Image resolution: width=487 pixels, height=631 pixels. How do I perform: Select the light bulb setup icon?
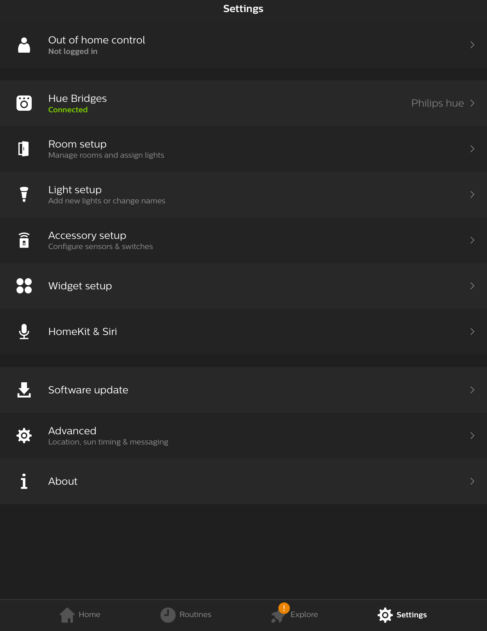coord(24,194)
